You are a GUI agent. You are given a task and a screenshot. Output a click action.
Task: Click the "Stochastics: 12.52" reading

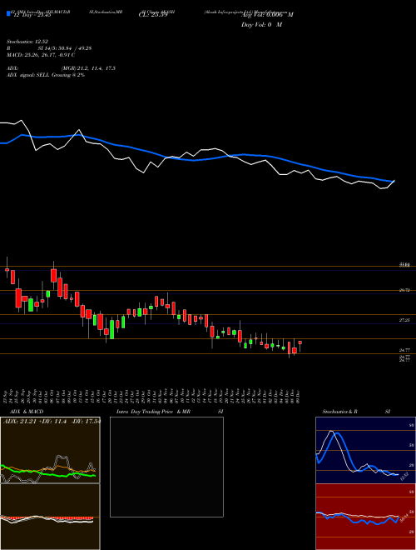coord(27,42)
